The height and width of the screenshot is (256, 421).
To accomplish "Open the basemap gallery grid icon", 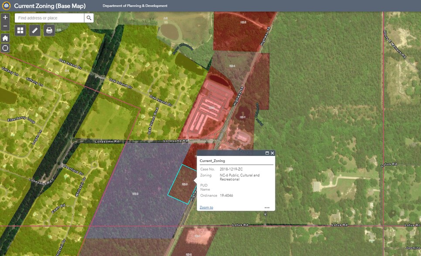I will (19, 31).
